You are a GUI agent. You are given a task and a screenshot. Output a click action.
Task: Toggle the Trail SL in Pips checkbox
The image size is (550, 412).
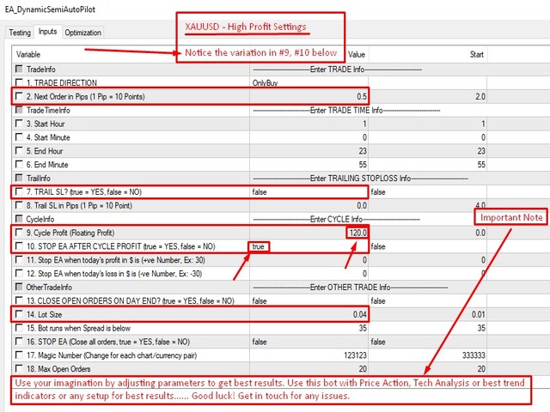[x=19, y=205]
